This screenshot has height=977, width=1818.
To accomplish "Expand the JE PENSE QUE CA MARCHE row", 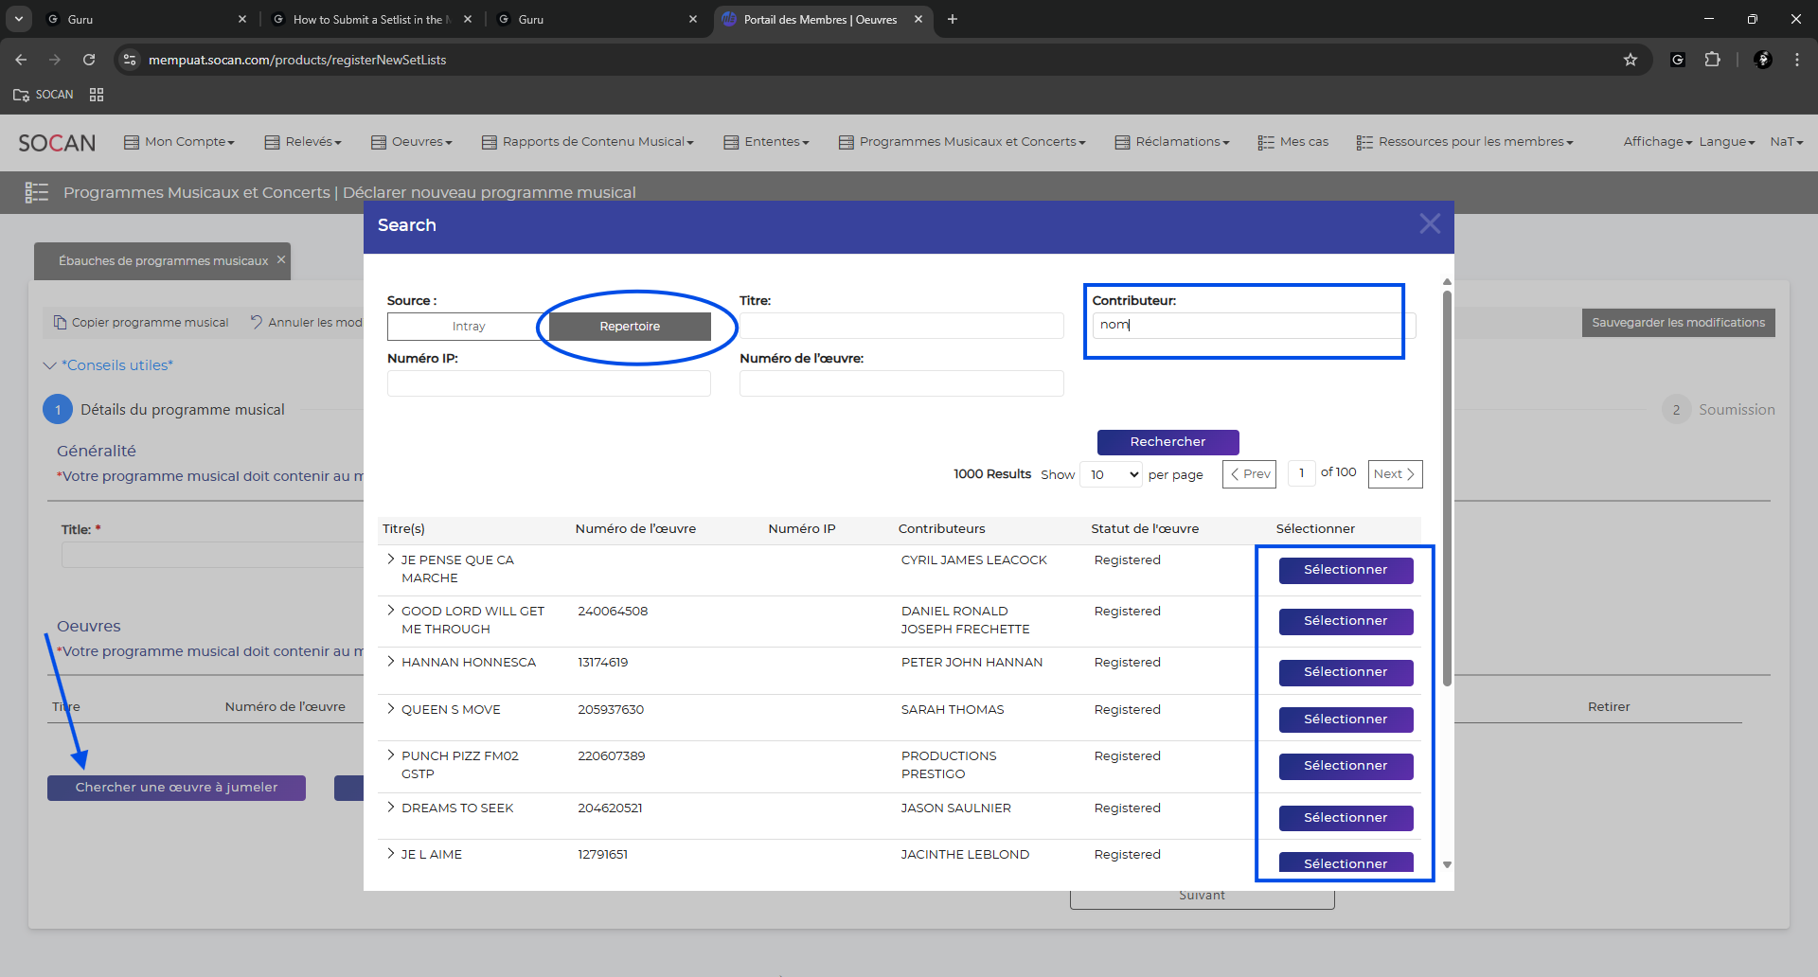I will tap(391, 560).
